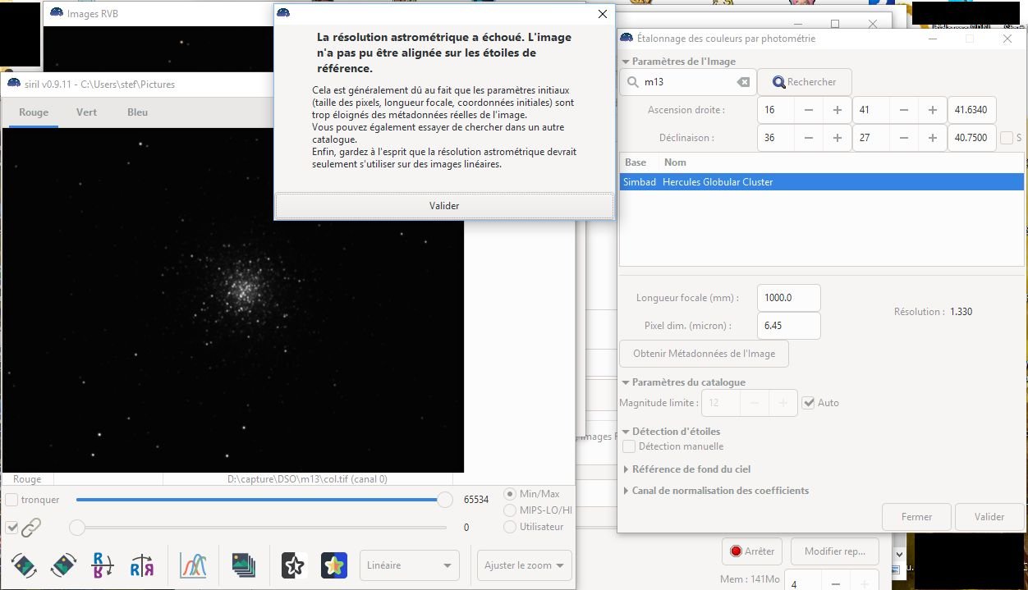Mirror image about vertical axis icon

pyautogui.click(x=142, y=565)
